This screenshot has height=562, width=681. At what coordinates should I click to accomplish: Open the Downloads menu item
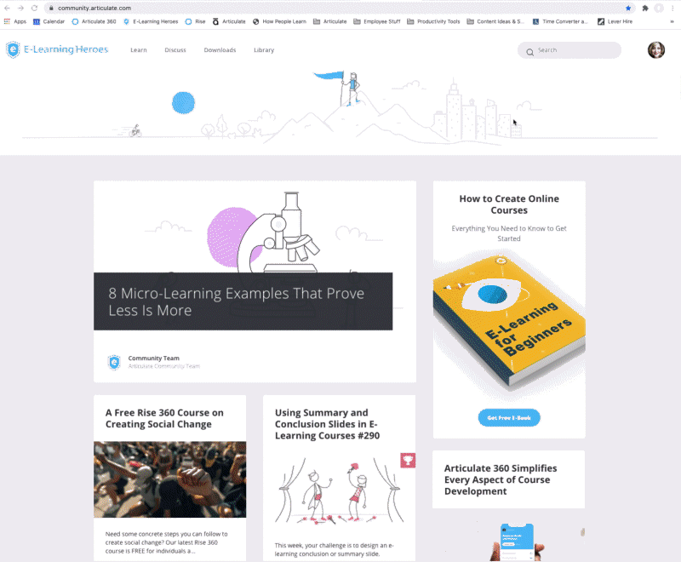click(220, 50)
